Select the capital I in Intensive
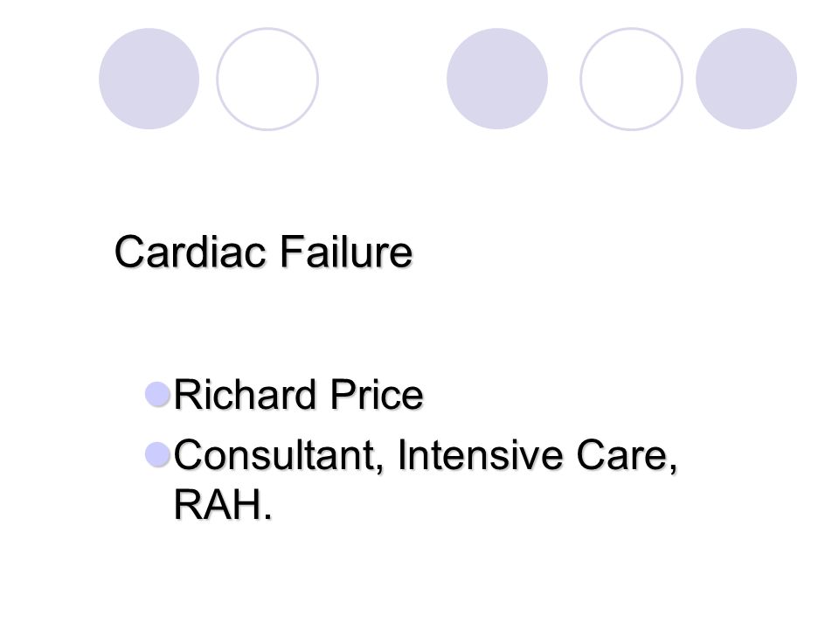Viewport: 839px width, 629px height. (401, 454)
